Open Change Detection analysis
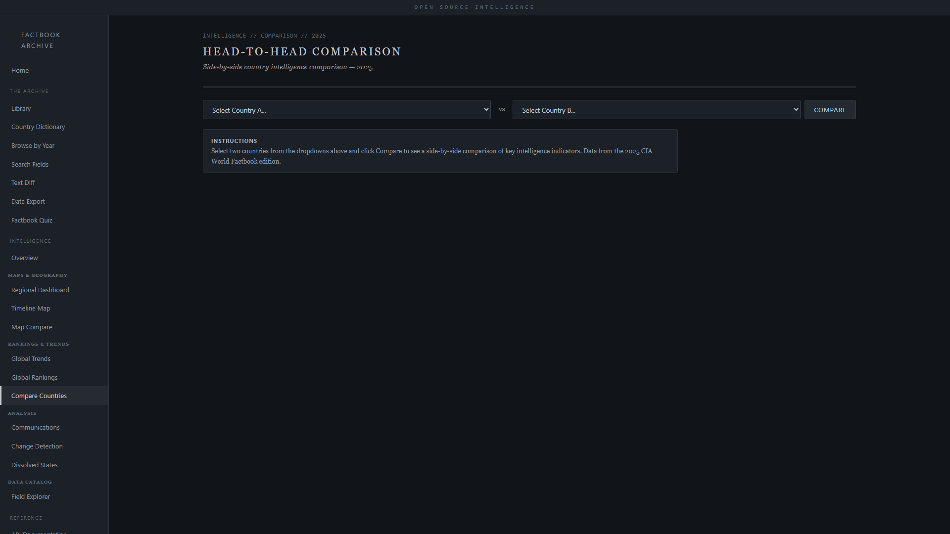The height and width of the screenshot is (534, 950). (x=37, y=446)
